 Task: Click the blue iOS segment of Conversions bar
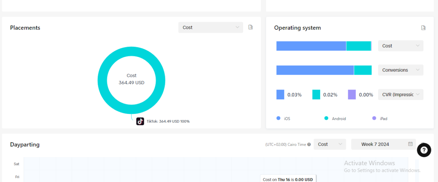pos(315,70)
